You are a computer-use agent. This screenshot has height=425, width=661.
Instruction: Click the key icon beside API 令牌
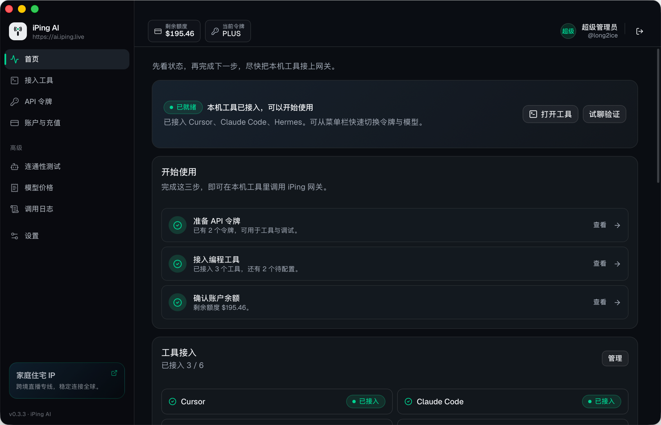pyautogui.click(x=15, y=102)
